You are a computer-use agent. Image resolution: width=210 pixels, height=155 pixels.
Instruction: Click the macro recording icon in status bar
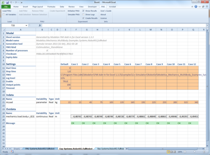coord(12,152)
